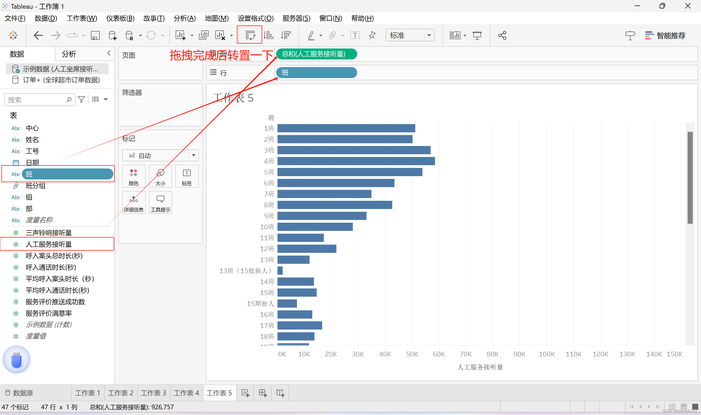Toggle the fix axes pin icon
The width and height of the screenshot is (701, 415).
(x=372, y=36)
